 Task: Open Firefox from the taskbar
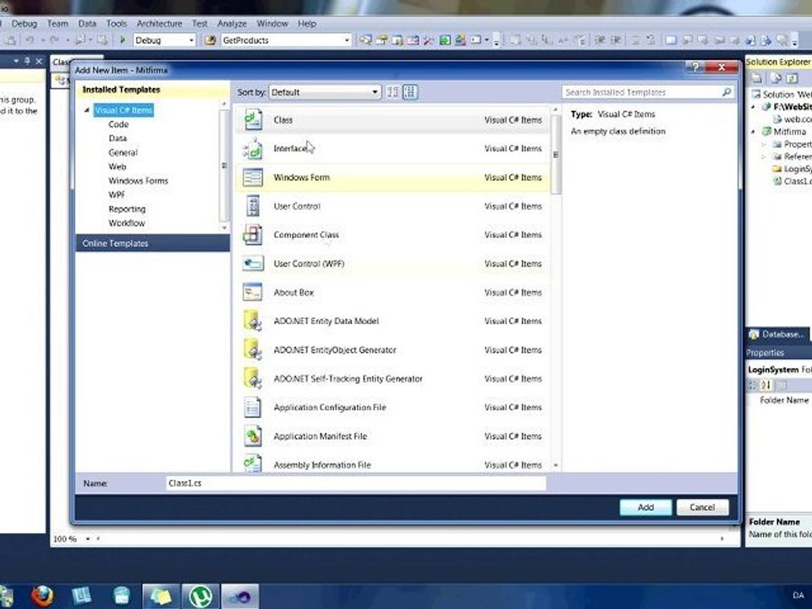click(42, 596)
